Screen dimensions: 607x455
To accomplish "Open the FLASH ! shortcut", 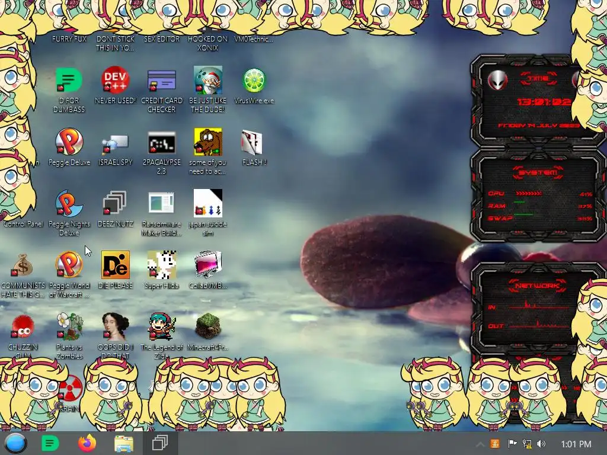I will (x=252, y=142).
